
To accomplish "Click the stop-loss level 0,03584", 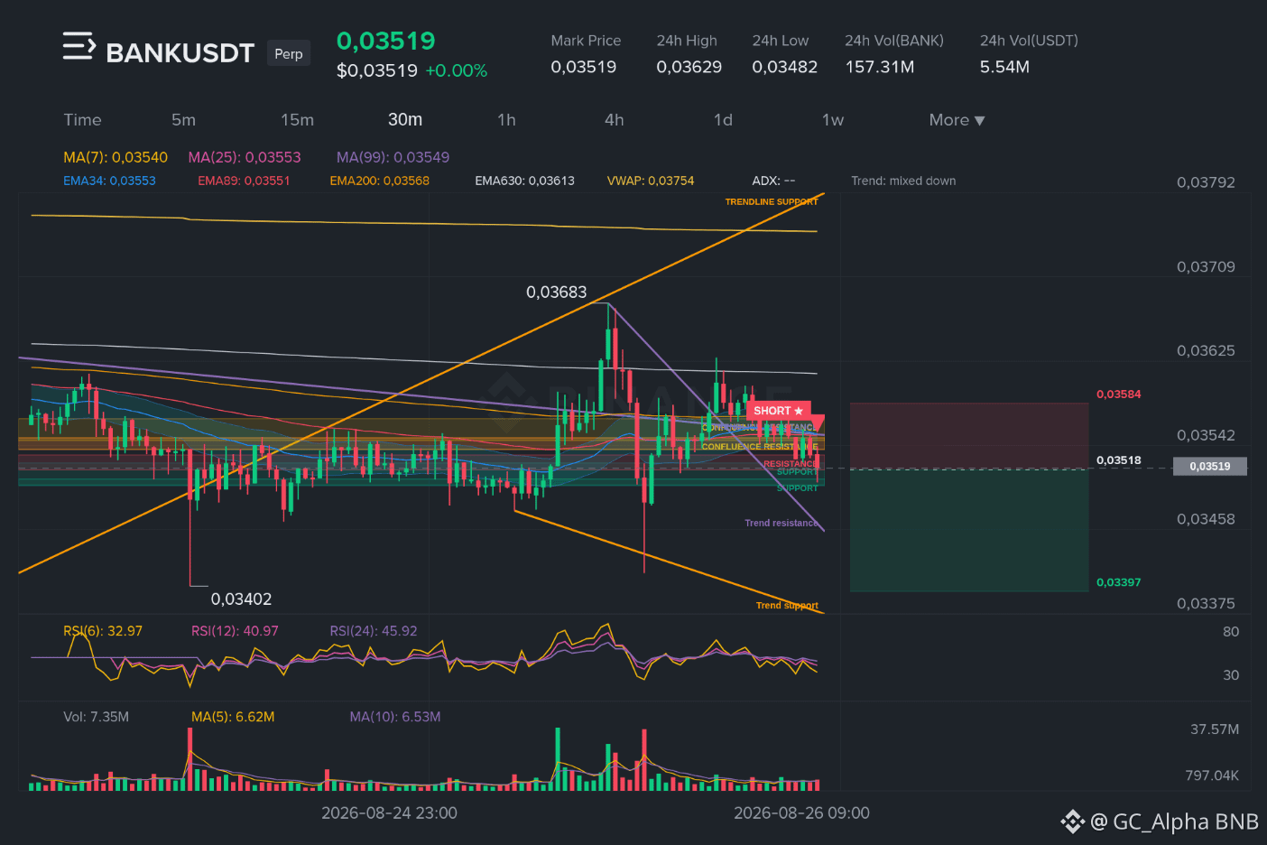I will tap(1118, 395).
